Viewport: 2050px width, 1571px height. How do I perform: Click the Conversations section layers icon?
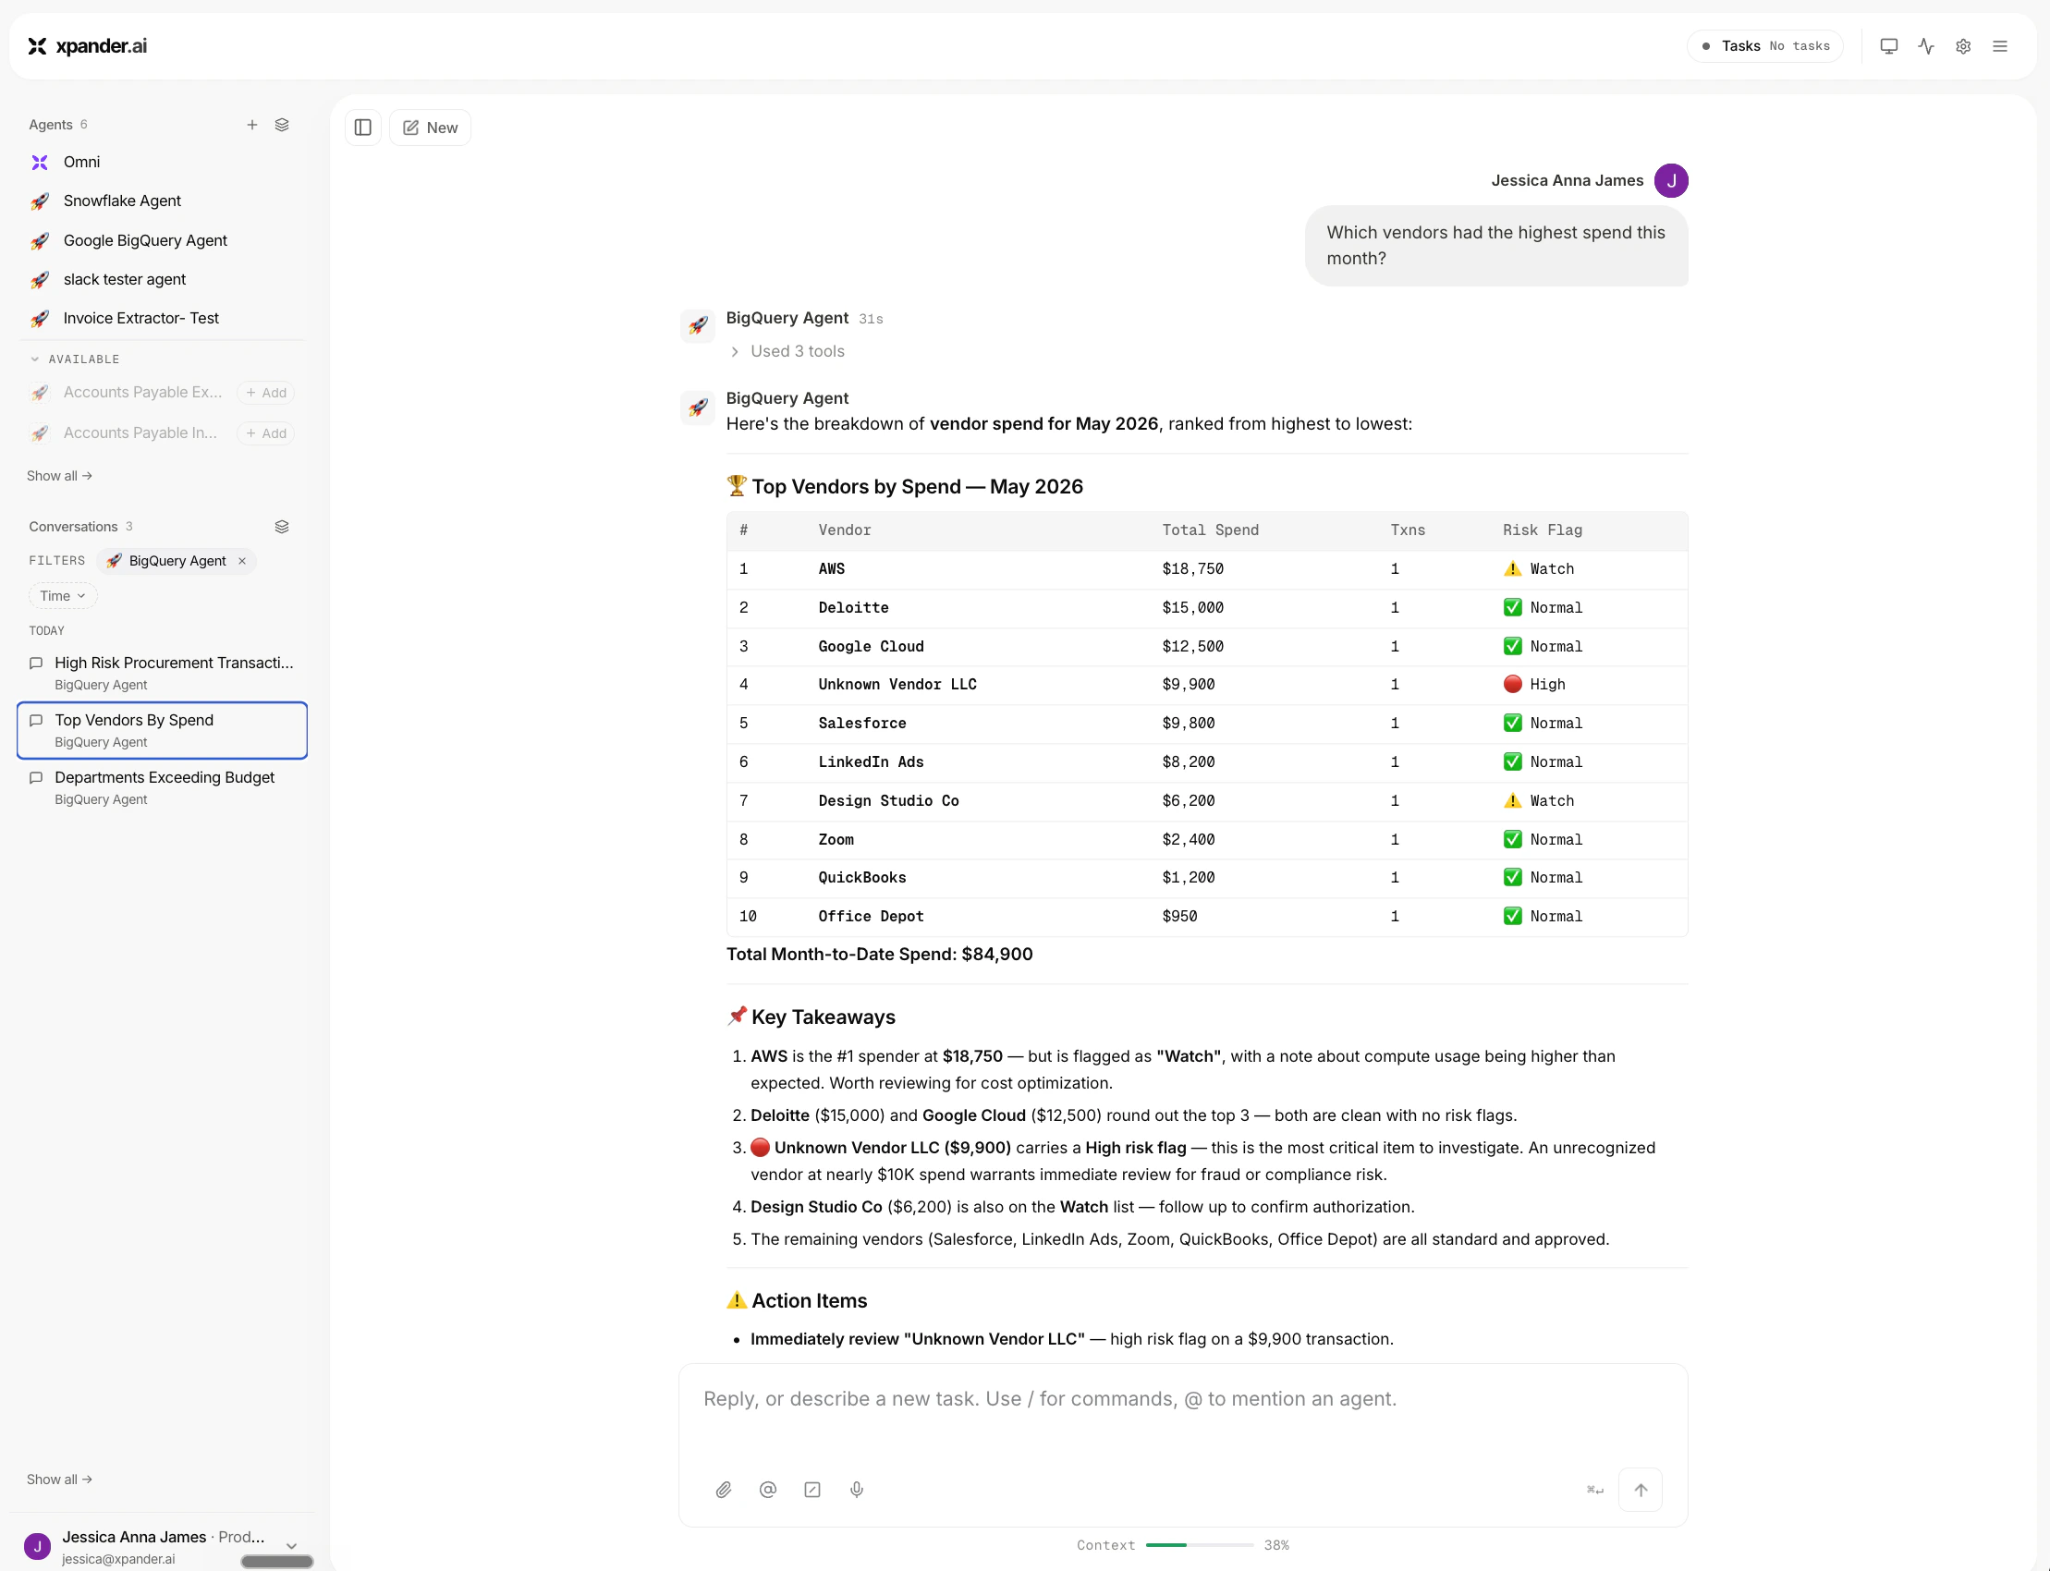point(282,527)
